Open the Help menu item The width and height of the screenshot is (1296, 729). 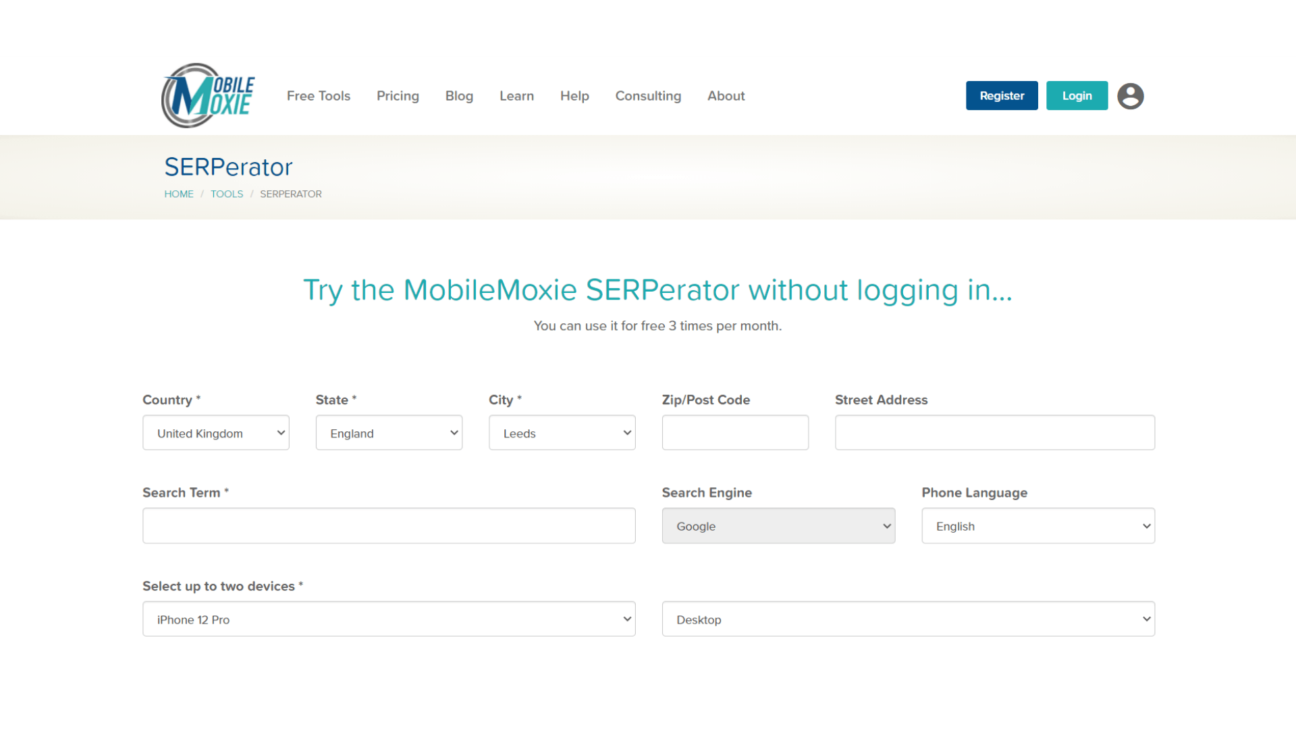[574, 96]
